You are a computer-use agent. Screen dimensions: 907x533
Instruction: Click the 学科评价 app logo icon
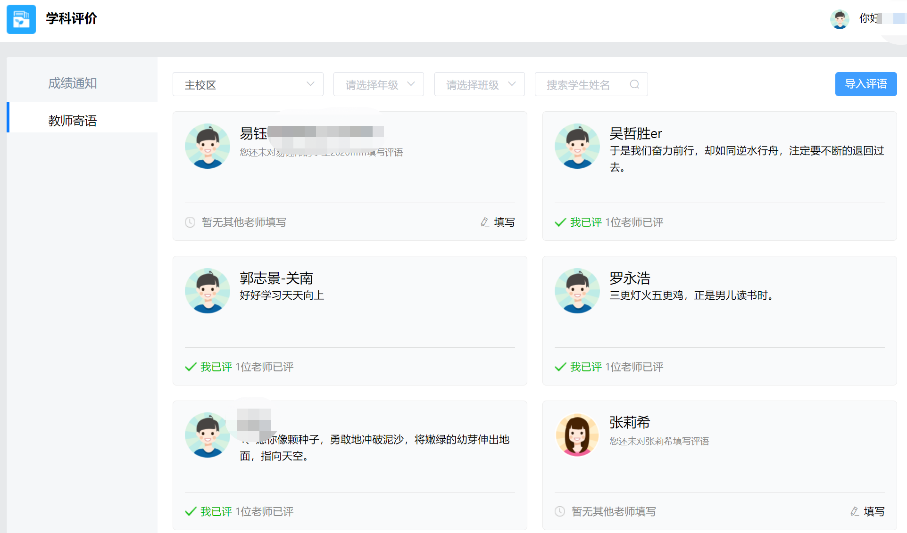(21, 19)
